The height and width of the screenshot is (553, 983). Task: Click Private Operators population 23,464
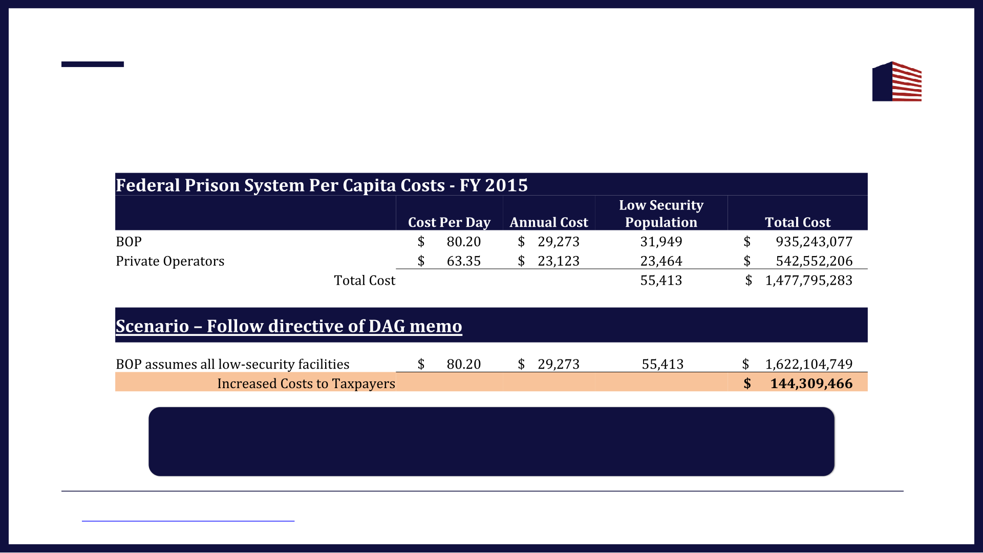[x=661, y=261]
